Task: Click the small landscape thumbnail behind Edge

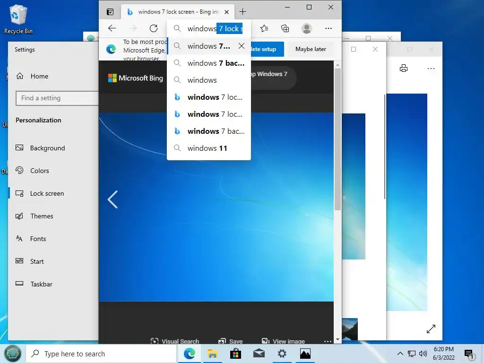Action: 350,329
